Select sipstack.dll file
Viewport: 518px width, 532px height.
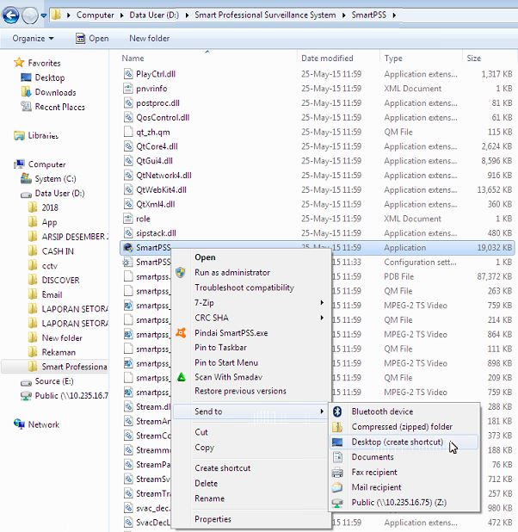tap(156, 233)
